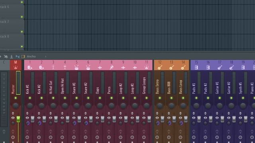Click the up-down polarity arrows on Bass Intro
255x143 pixels.
(157, 113)
